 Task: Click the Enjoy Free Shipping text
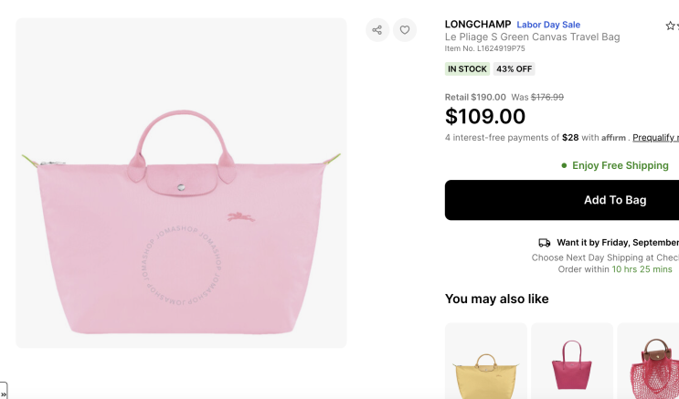[620, 166]
